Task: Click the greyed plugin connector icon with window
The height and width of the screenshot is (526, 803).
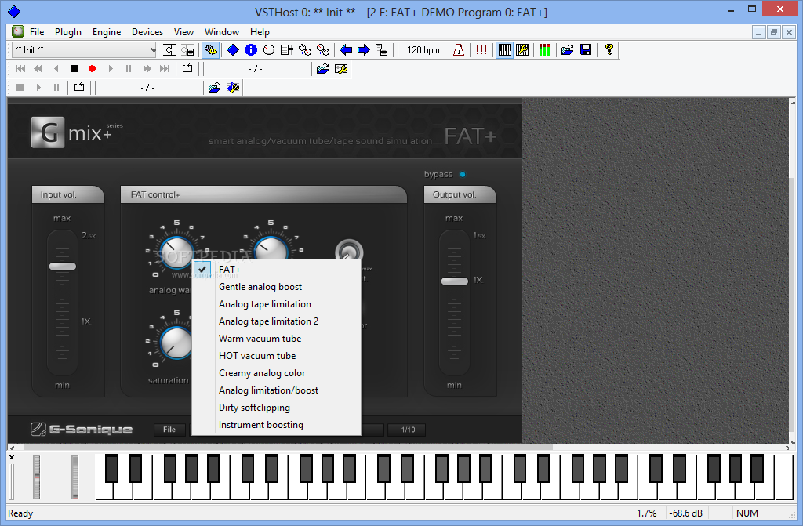Action: click(x=187, y=49)
